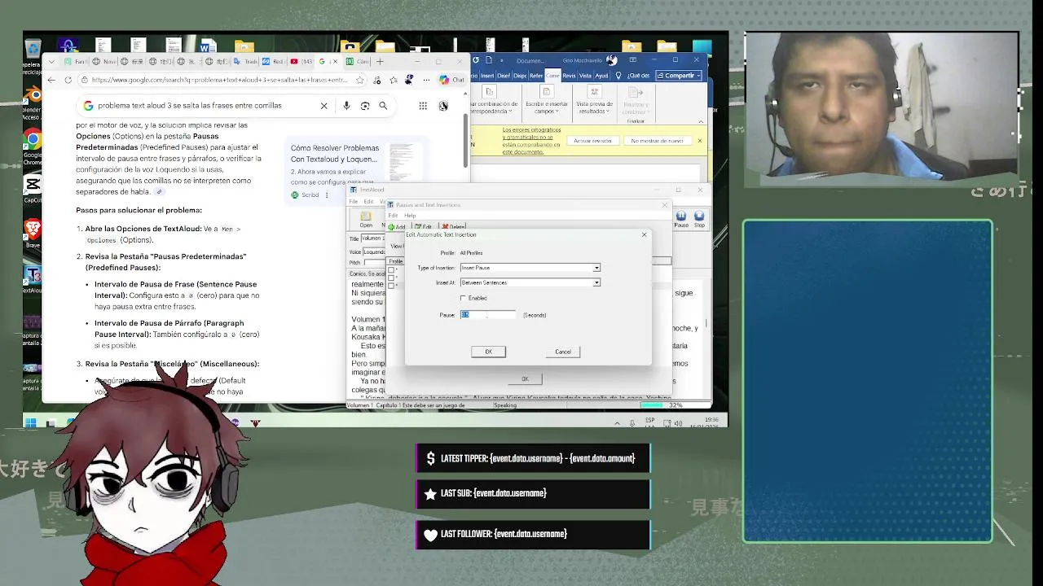This screenshot has height=586, width=1043.
Task: Open the Type of Insertion dropdown
Action: (596, 268)
